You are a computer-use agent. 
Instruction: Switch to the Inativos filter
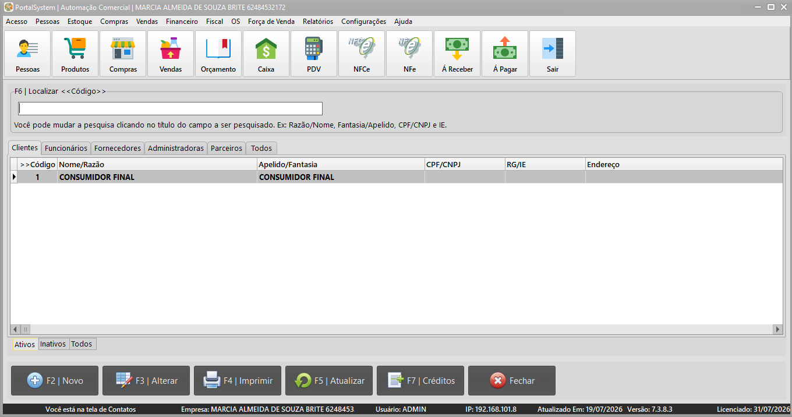click(x=53, y=344)
